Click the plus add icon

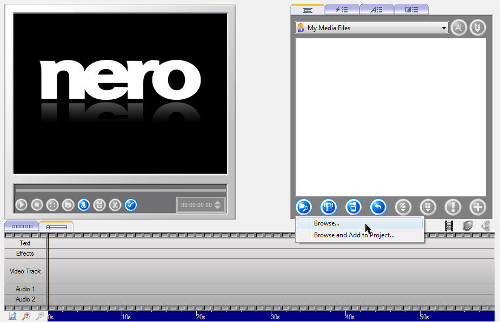pos(478,207)
